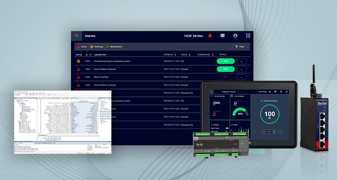The width and height of the screenshot is (337, 180).
Task: Open the apps grid icon in Alarms header
Action: click(x=248, y=36)
